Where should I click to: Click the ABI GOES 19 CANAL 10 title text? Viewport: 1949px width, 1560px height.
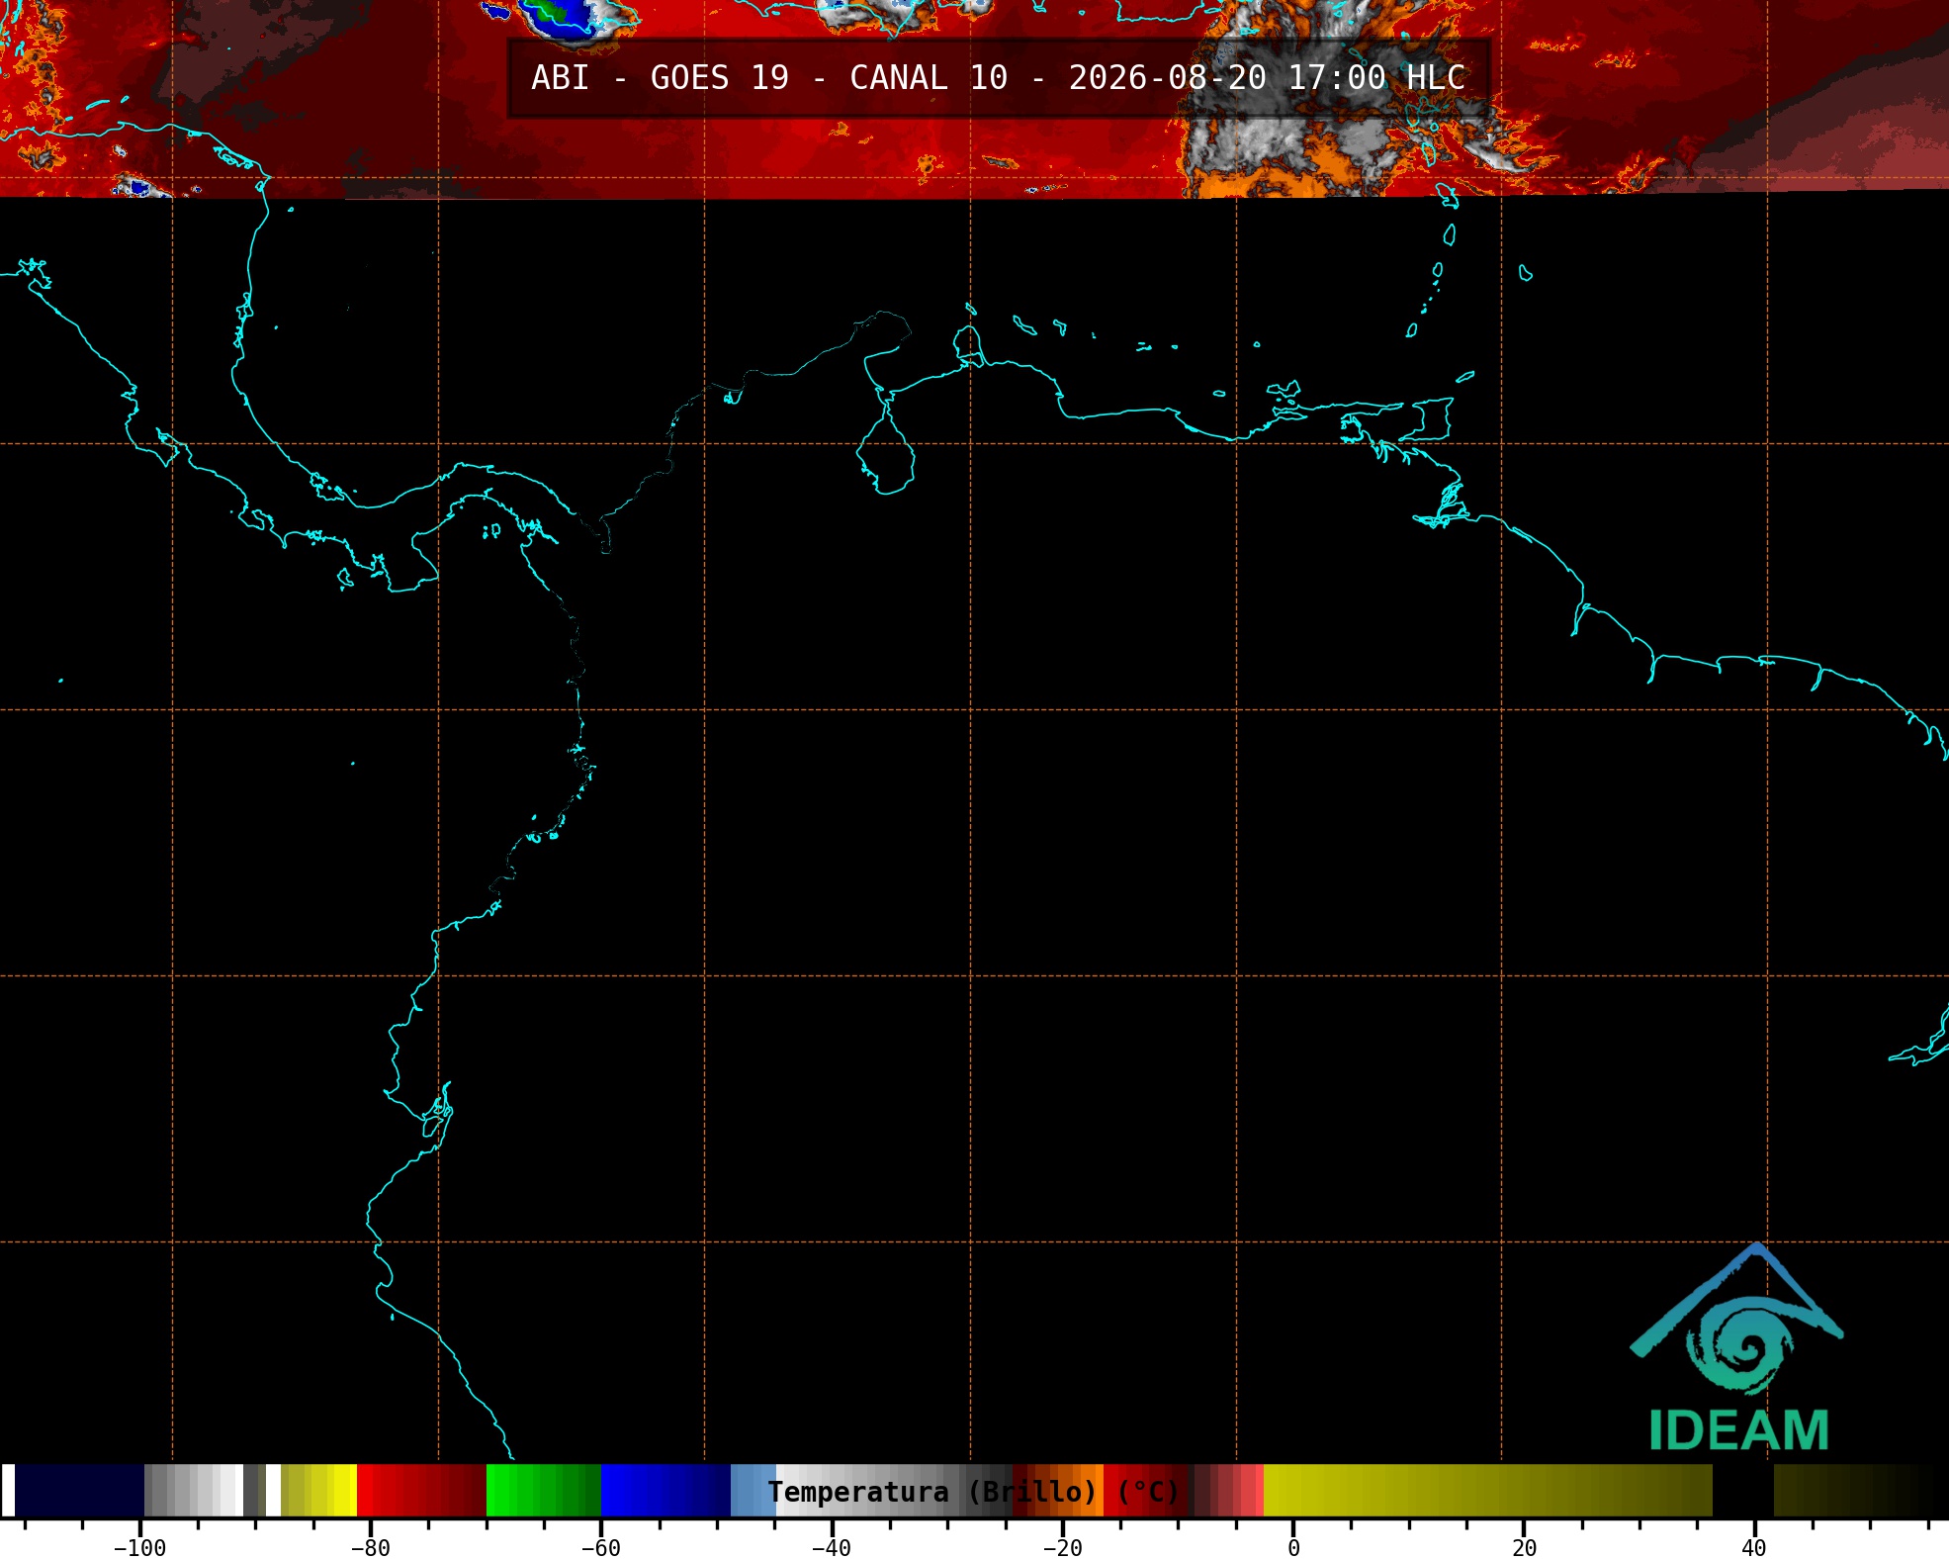click(x=998, y=78)
